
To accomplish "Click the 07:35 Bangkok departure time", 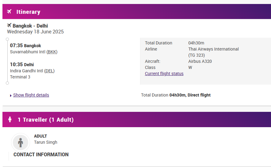I will 25,45.
